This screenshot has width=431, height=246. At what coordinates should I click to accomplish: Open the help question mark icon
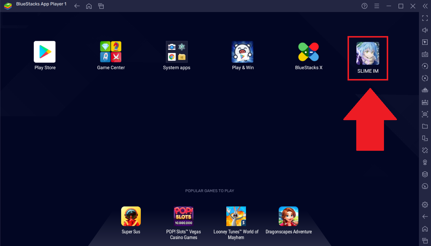pyautogui.click(x=364, y=6)
